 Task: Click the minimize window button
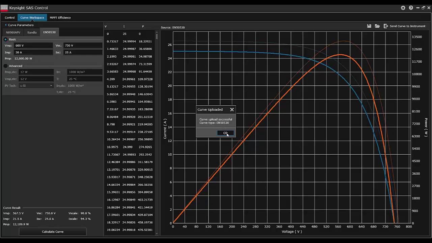click(418, 8)
